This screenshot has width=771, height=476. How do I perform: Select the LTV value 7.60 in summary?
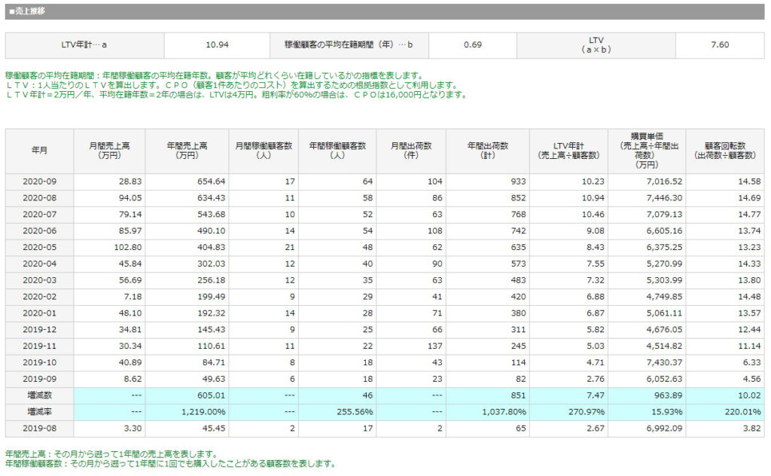[720, 45]
